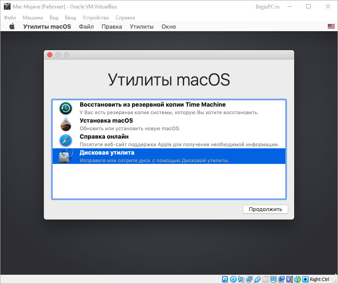Open the Утилиты macOS application menu

(47, 27)
